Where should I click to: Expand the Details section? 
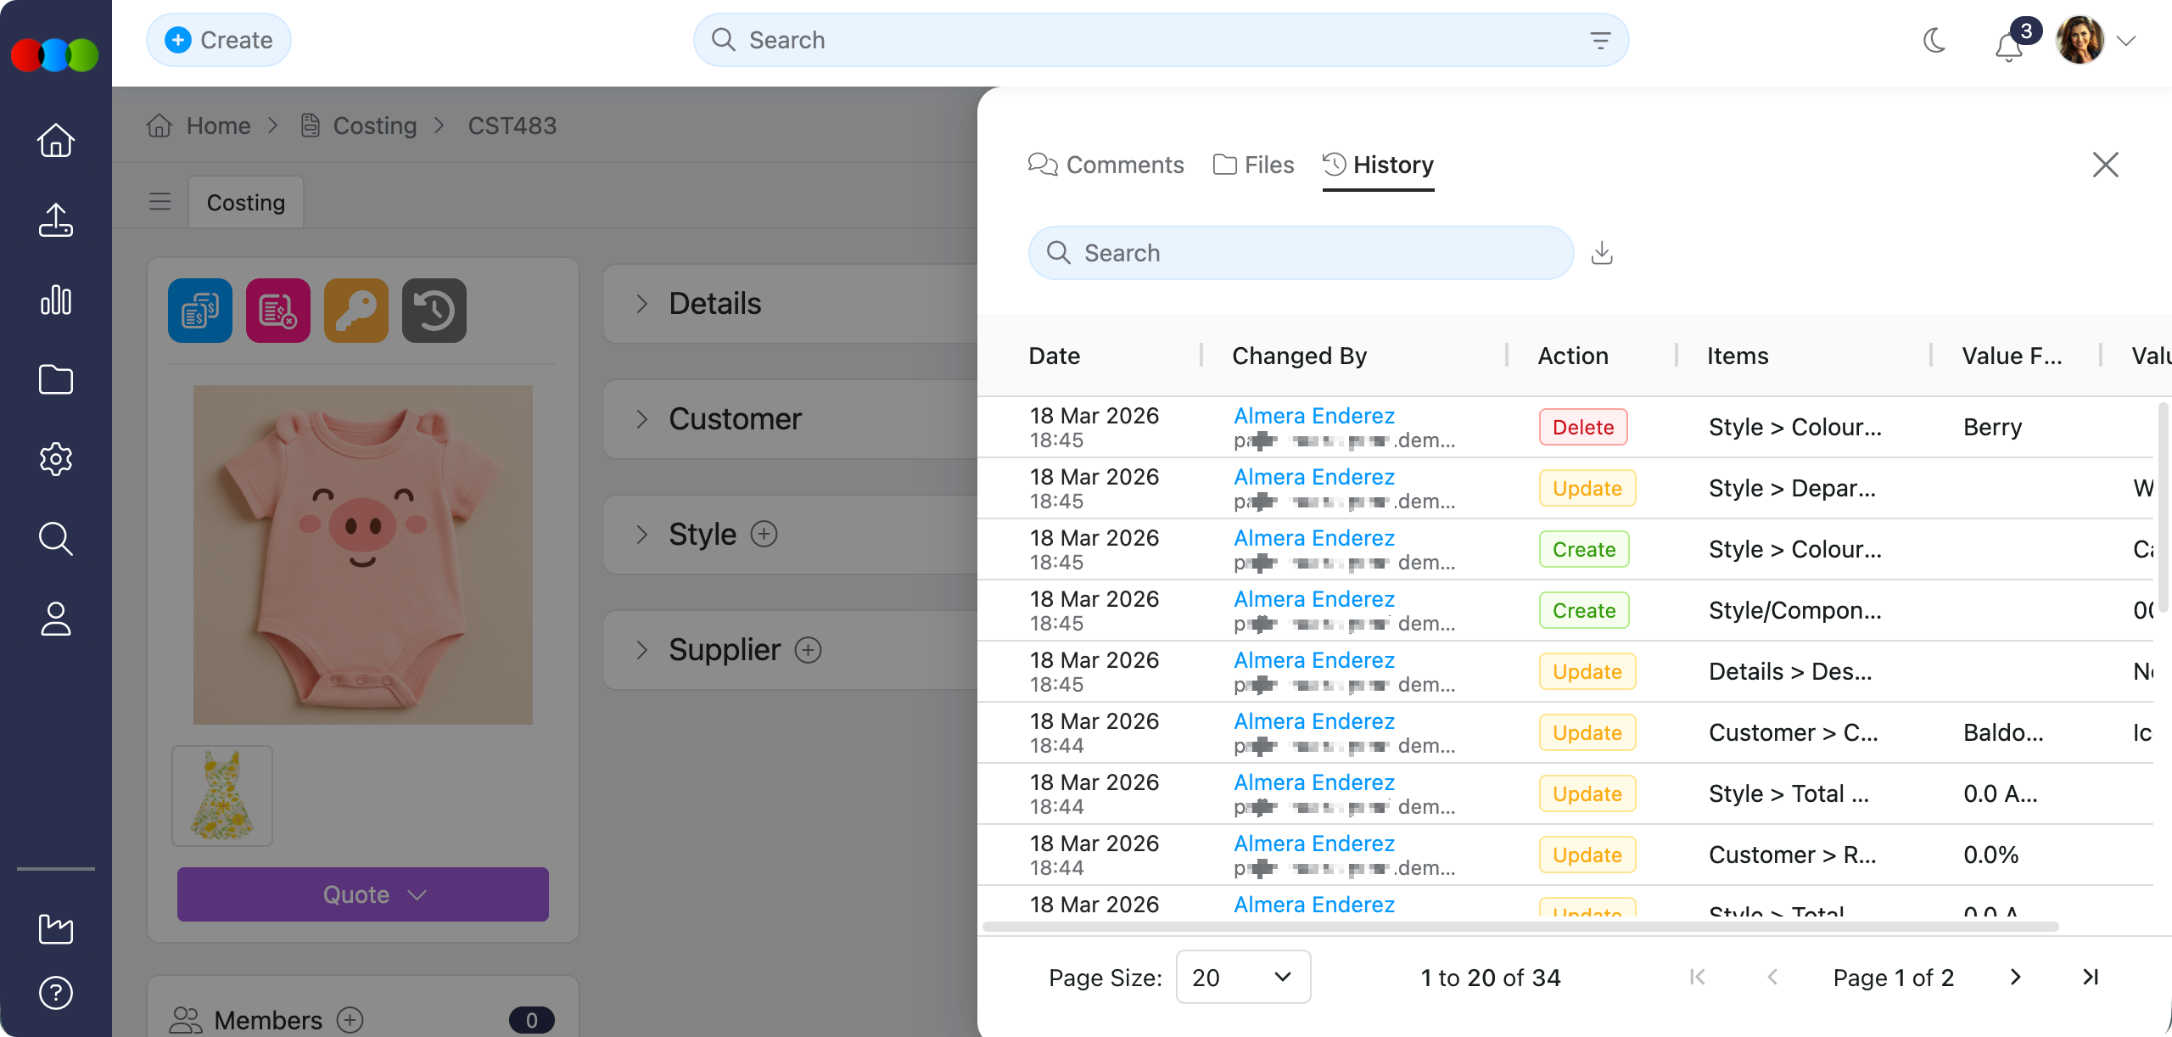point(642,304)
